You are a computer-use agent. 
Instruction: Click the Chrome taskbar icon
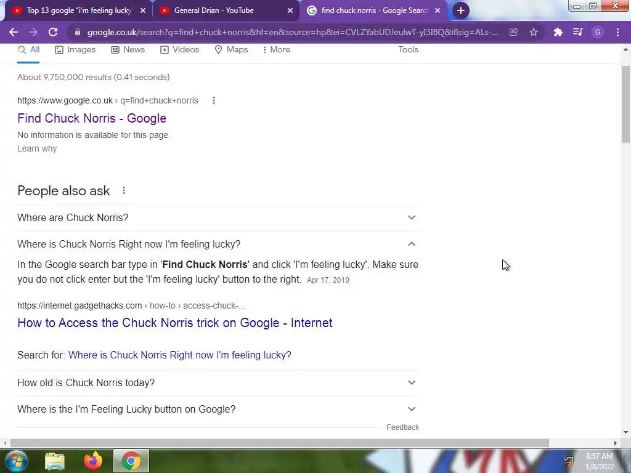click(x=131, y=461)
